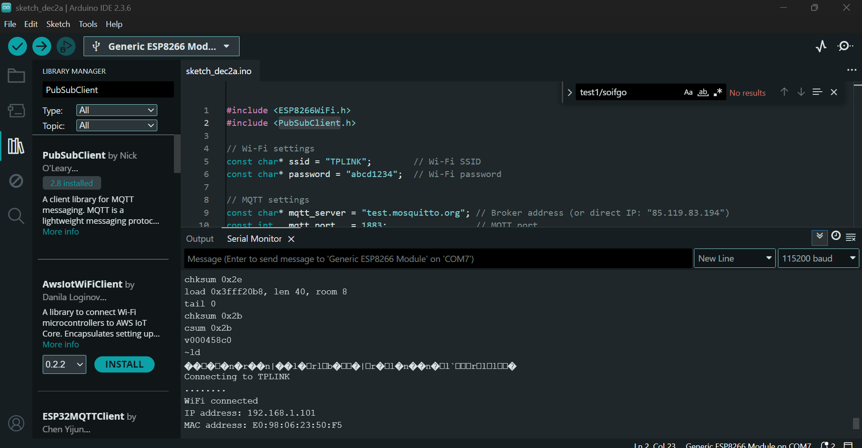The image size is (862, 448).
Task: Open the Search sidebar icon
Action: [16, 216]
